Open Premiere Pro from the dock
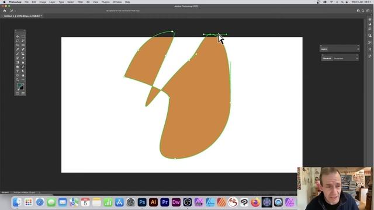This screenshot has width=374, height=210. click(x=165, y=202)
